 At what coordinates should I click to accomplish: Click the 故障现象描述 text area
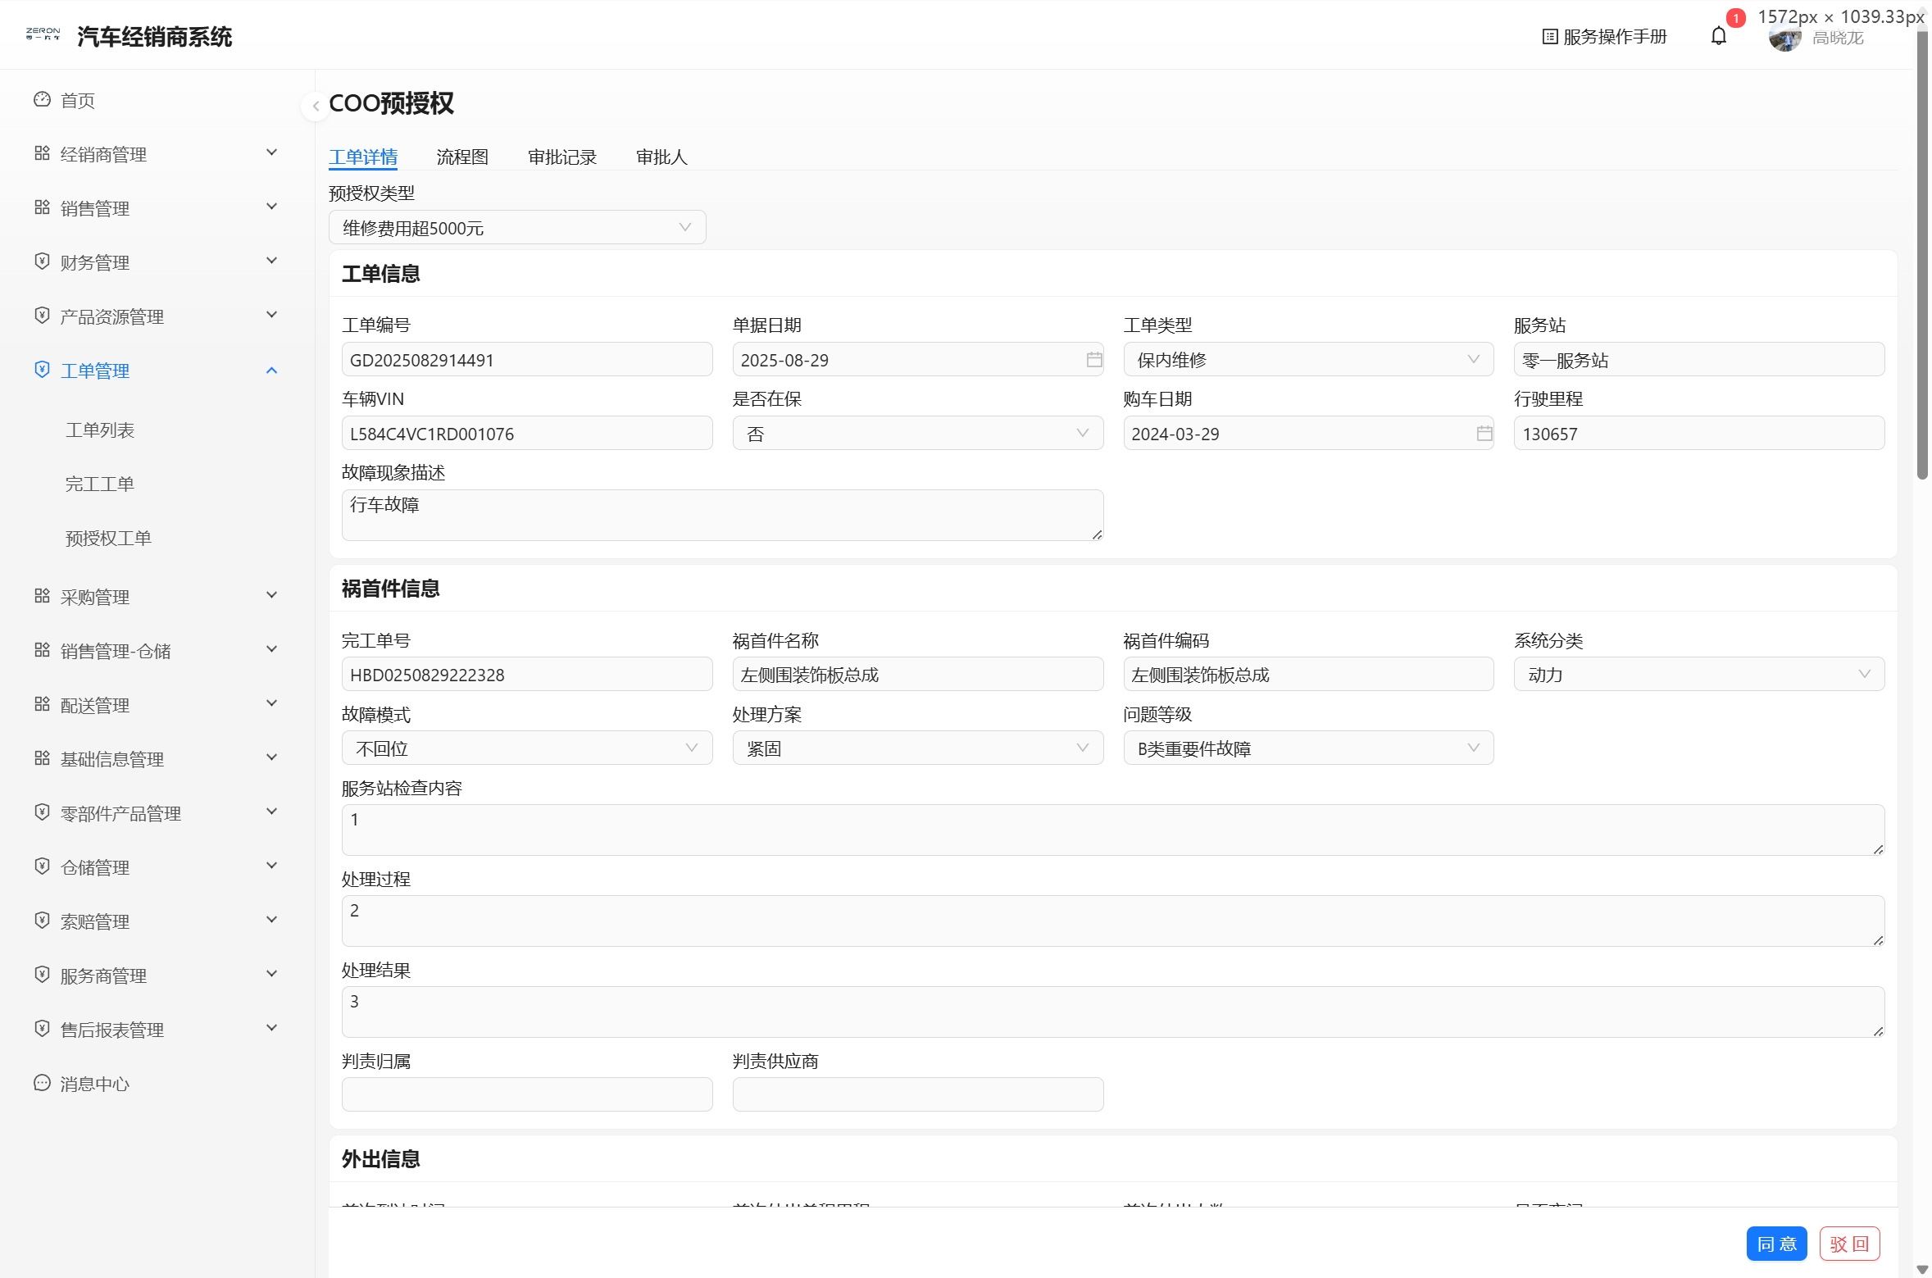click(722, 515)
